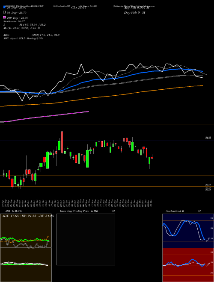This screenshot has height=282, width=214.
Task: Open the MACD histogram chart panel
Action: [x=26, y=265]
